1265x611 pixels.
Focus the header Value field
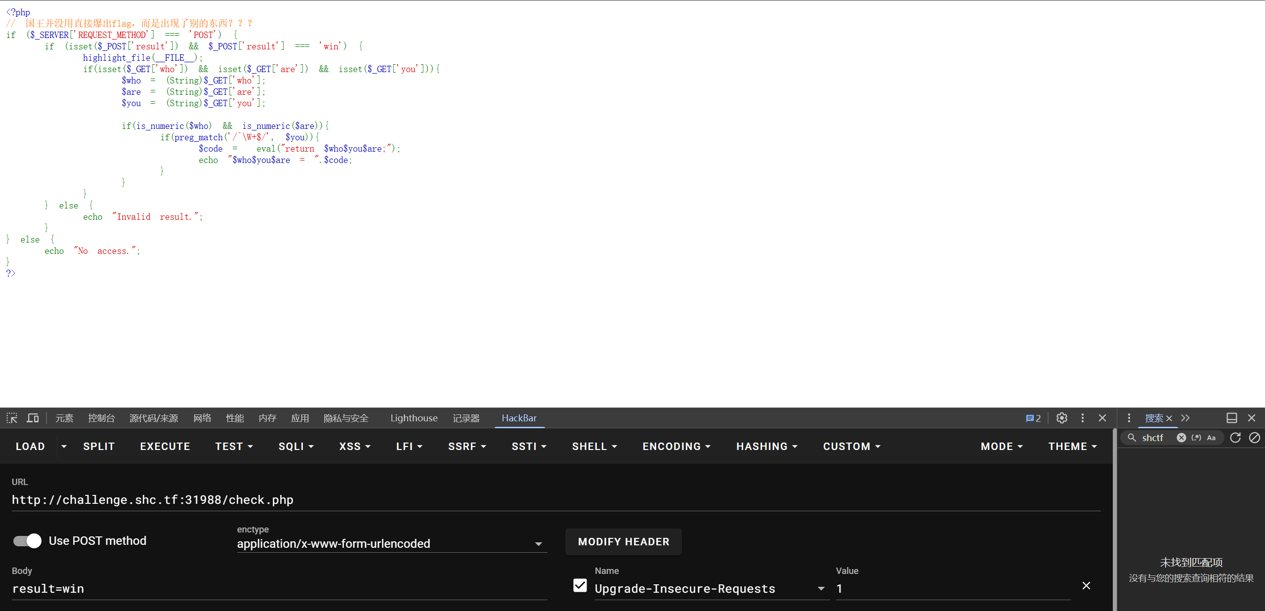[953, 589]
